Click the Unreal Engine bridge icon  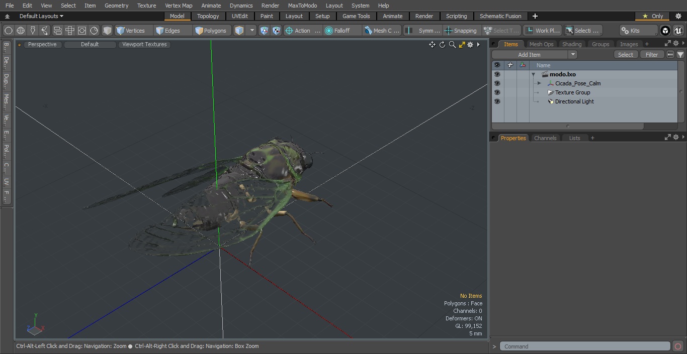pyautogui.click(x=678, y=31)
